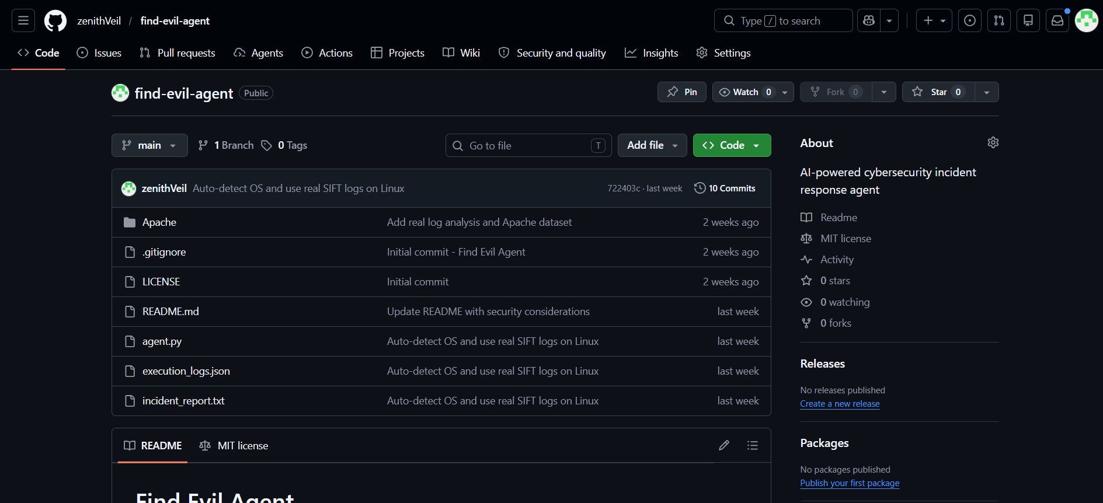View 10 Commits history

725,188
